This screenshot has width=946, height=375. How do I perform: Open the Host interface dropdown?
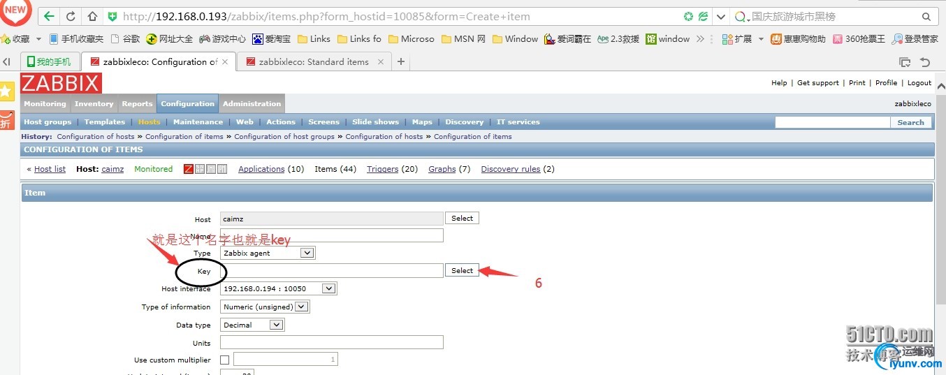coord(279,288)
